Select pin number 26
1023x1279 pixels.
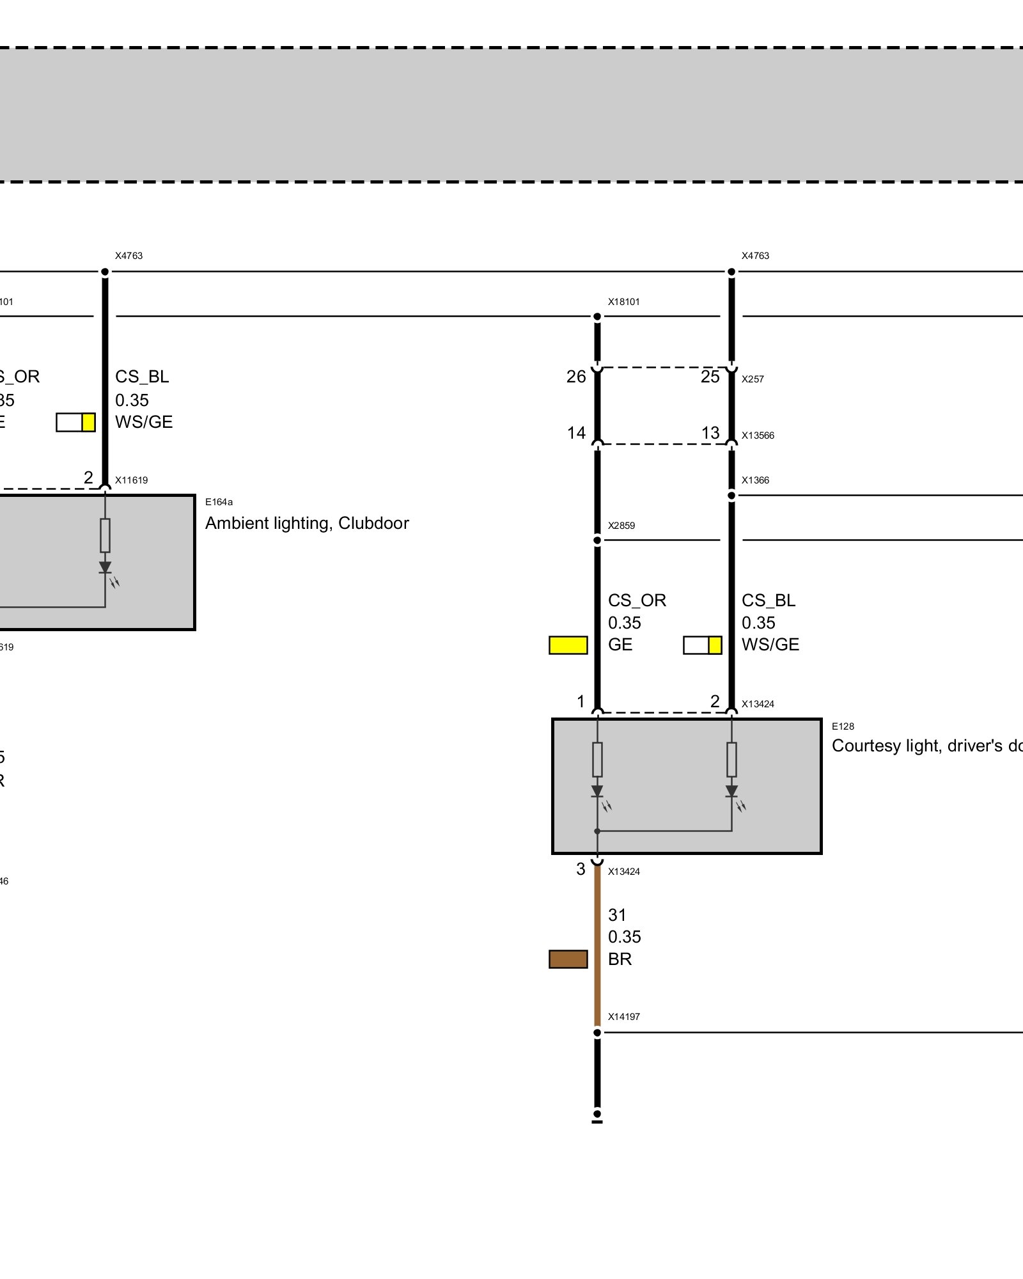(x=576, y=377)
